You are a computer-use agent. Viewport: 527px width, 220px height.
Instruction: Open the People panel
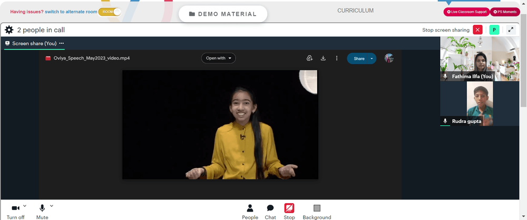250,212
